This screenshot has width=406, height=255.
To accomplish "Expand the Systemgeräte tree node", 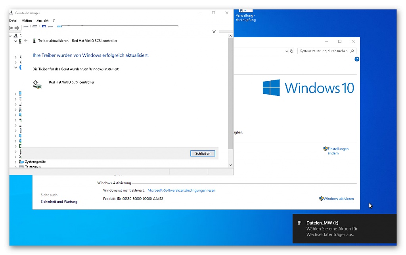I will 15,162.
